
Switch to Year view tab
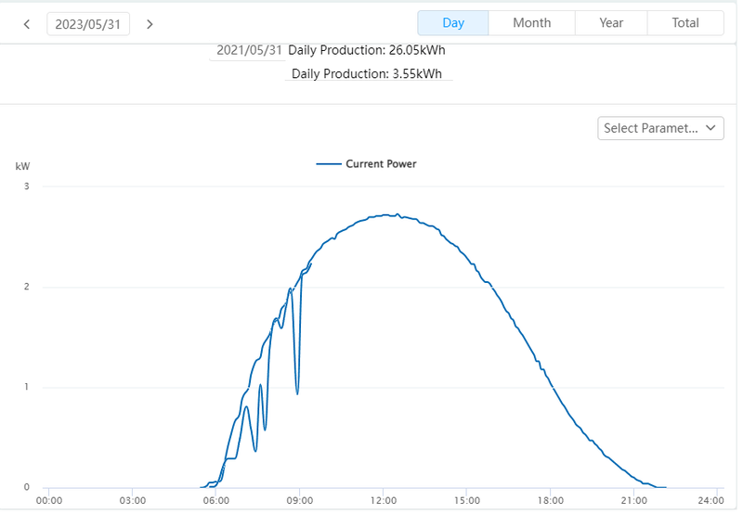click(611, 23)
